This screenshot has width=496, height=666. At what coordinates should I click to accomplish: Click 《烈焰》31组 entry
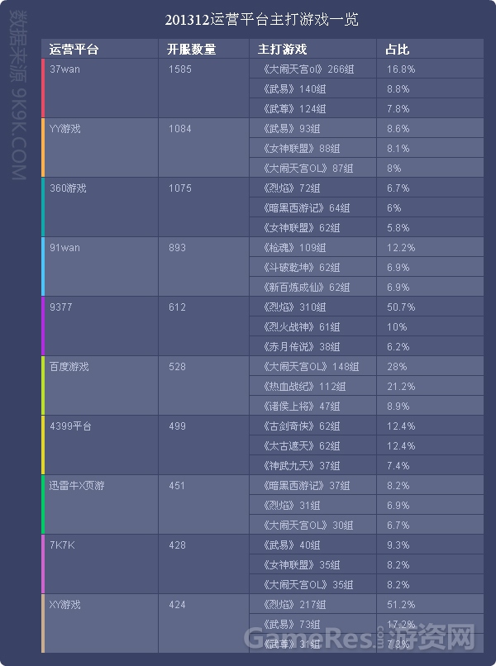point(291,506)
